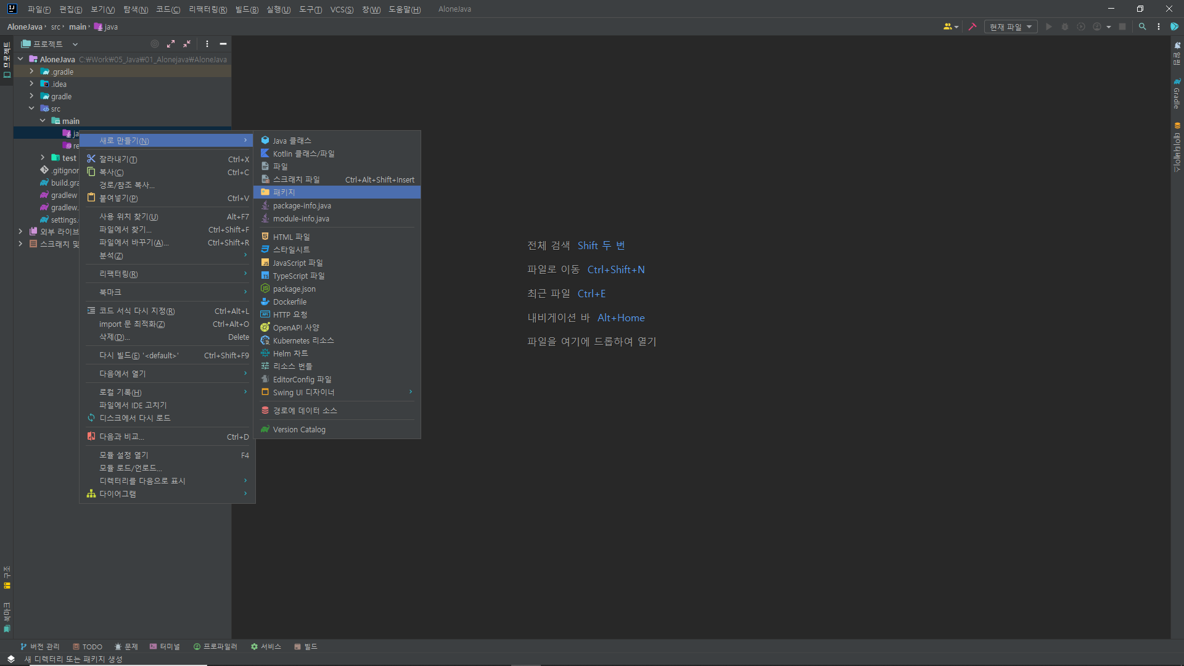The image size is (1184, 666).
Task: Collapse the src folder node
Action: click(31, 109)
